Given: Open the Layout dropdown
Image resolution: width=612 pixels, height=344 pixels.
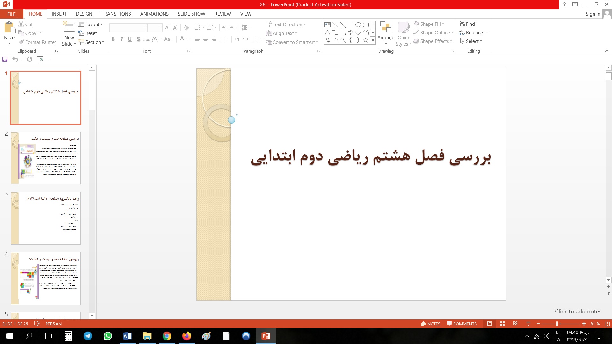Looking at the screenshot, I should tap(91, 25).
